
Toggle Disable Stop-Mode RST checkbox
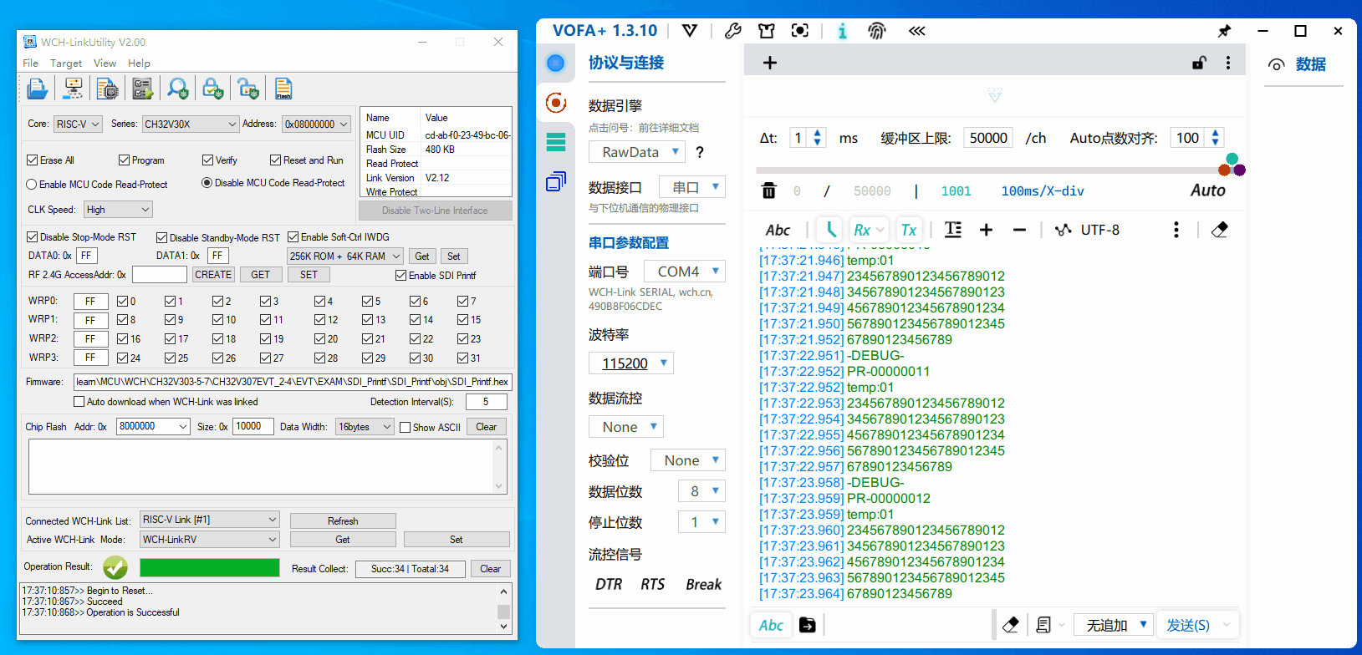[33, 237]
